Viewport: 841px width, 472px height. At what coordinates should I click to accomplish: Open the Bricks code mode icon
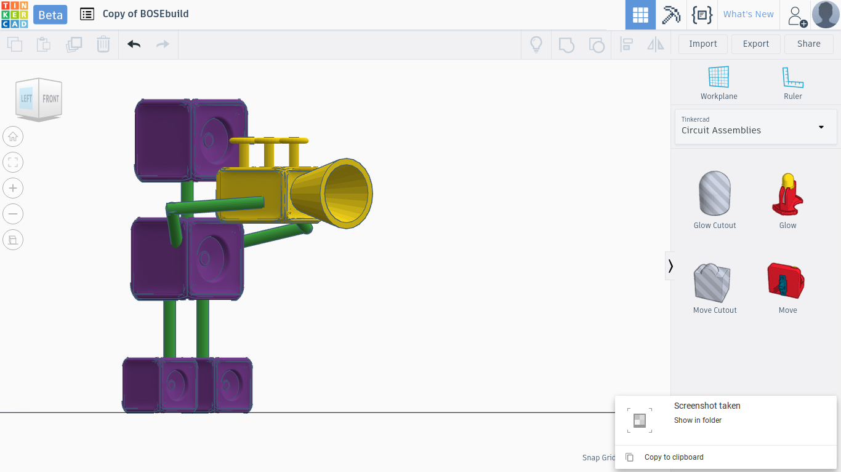(x=702, y=15)
